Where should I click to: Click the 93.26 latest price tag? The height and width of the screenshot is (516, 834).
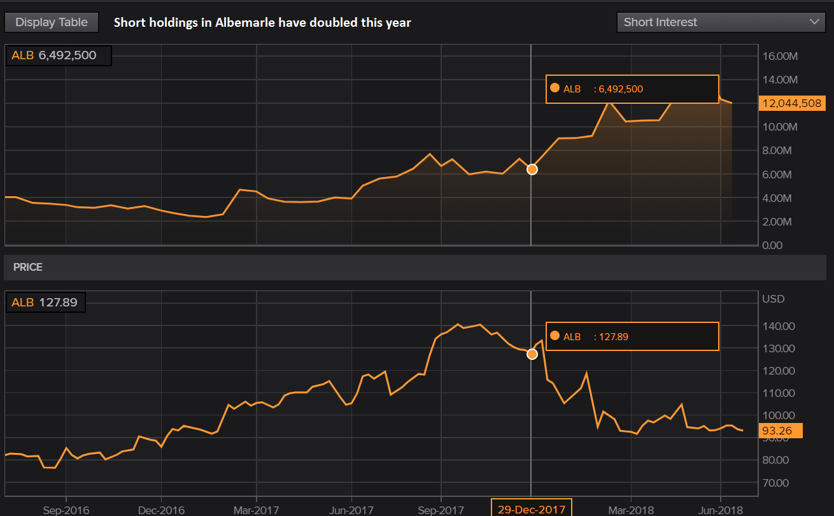click(781, 431)
